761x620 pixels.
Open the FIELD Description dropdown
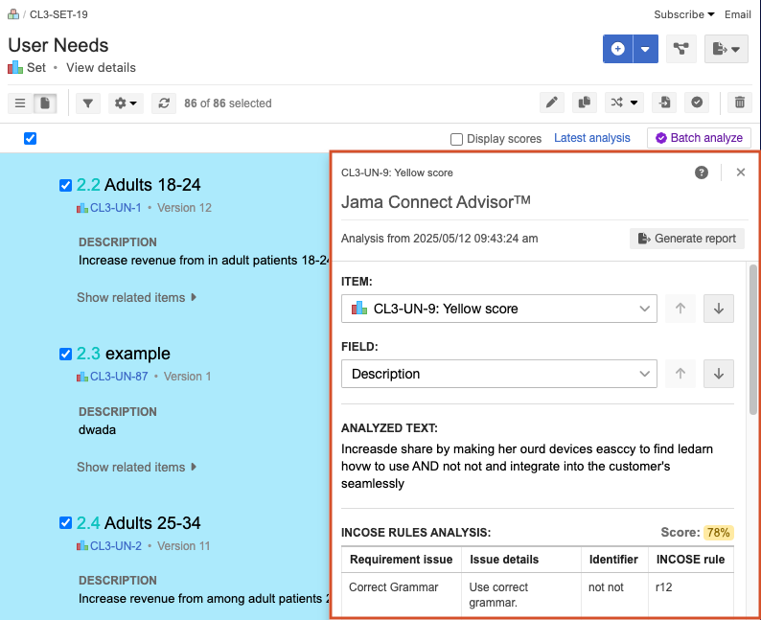click(x=498, y=374)
